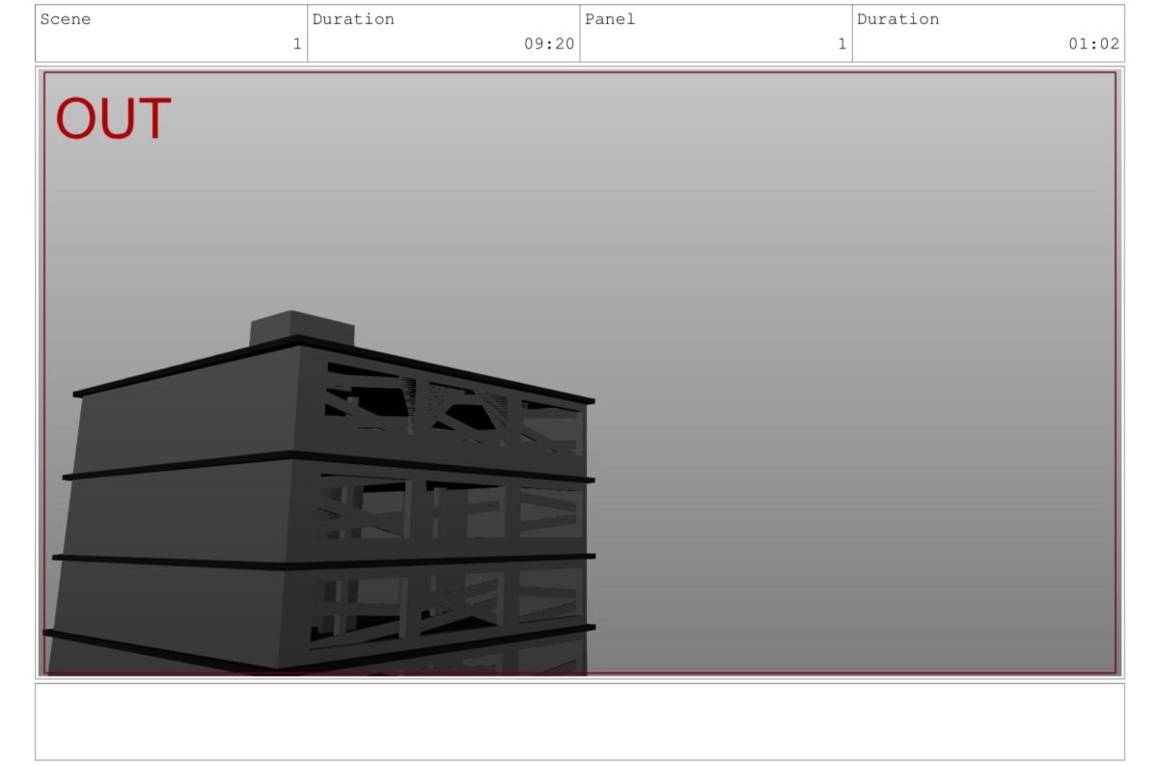Select the panel number value 1
Image resolution: width=1160 pixels, height=766 pixels.
[x=842, y=43]
